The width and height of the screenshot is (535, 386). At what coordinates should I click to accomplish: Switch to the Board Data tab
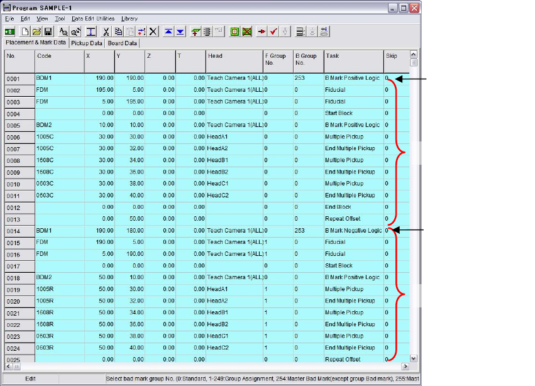[x=122, y=43]
